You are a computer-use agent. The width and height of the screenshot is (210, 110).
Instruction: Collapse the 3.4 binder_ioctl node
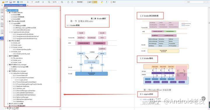point(10,52)
